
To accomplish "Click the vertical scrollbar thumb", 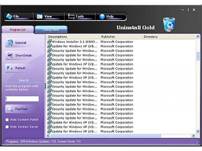I will 198,56.
